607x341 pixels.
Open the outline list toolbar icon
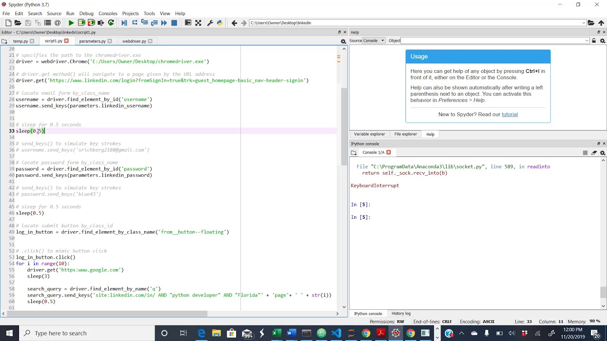point(47,23)
